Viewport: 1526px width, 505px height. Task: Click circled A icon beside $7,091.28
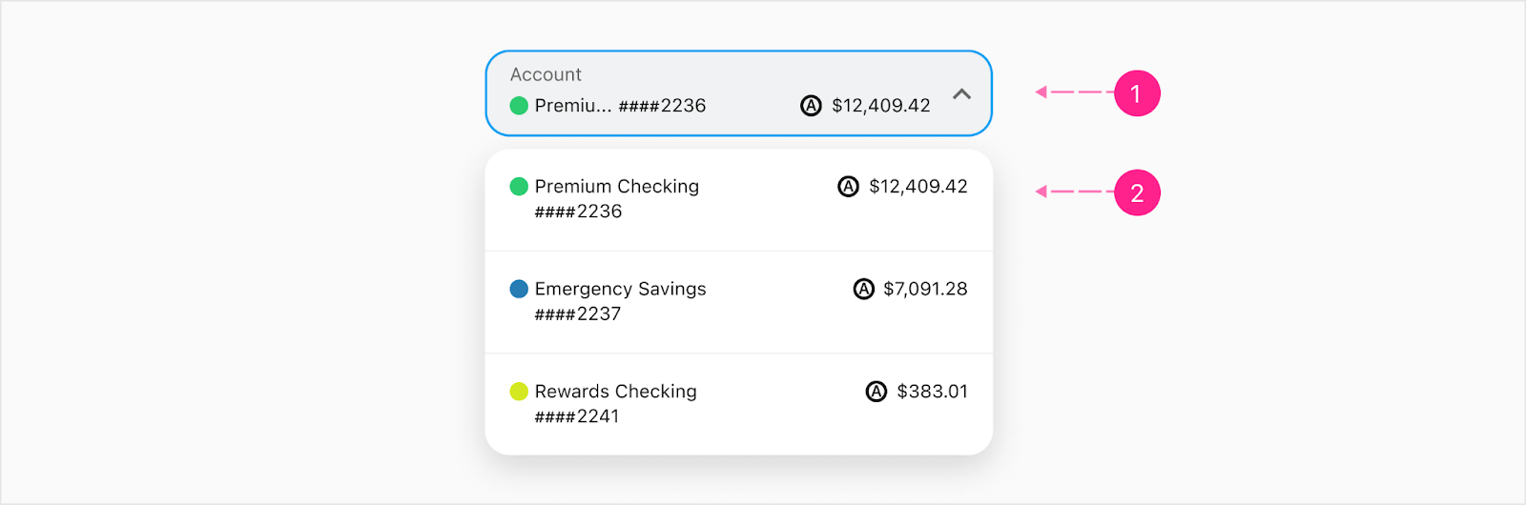click(863, 289)
